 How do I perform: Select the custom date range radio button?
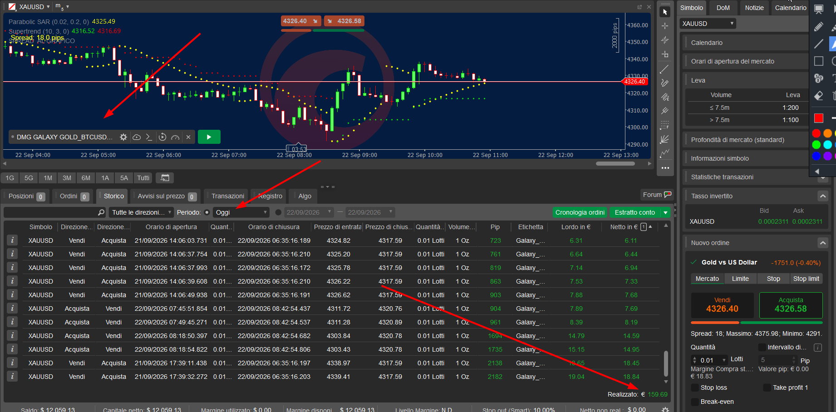279,212
